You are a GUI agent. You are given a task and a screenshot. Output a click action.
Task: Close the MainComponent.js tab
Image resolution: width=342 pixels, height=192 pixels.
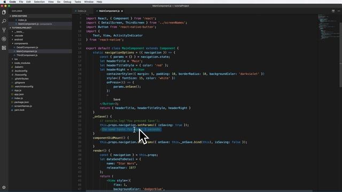tap(122, 11)
